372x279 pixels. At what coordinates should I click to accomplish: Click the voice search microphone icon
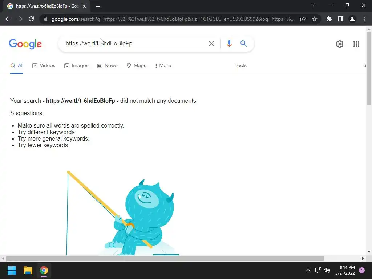click(229, 44)
